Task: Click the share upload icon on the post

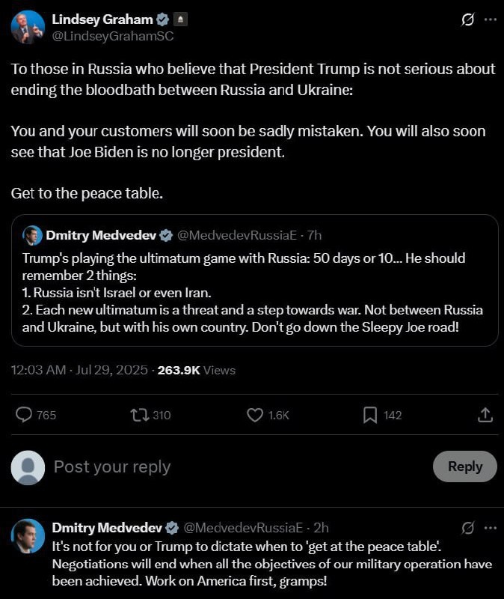Action: point(485,415)
